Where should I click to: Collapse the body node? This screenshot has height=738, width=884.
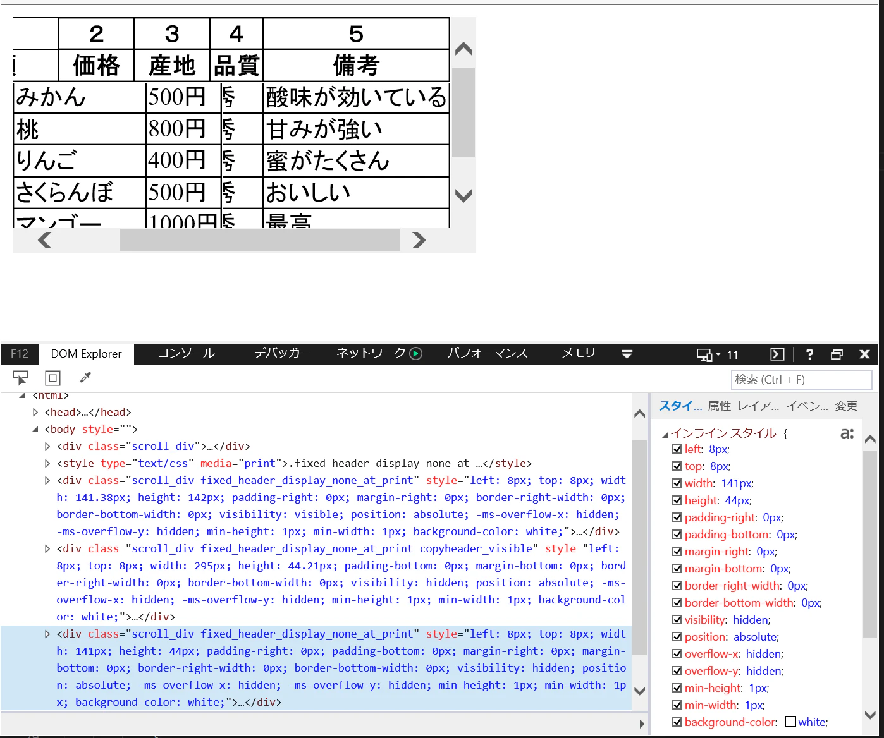coord(35,430)
